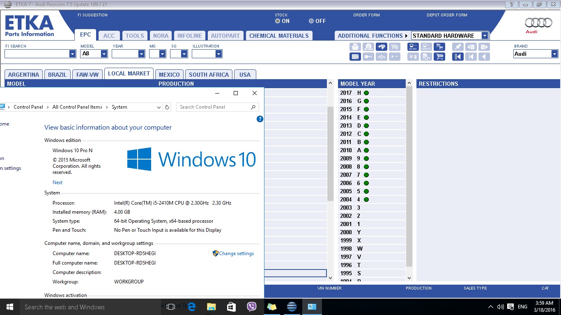Open the SG dropdown
The width and height of the screenshot is (561, 315).
pos(184,54)
